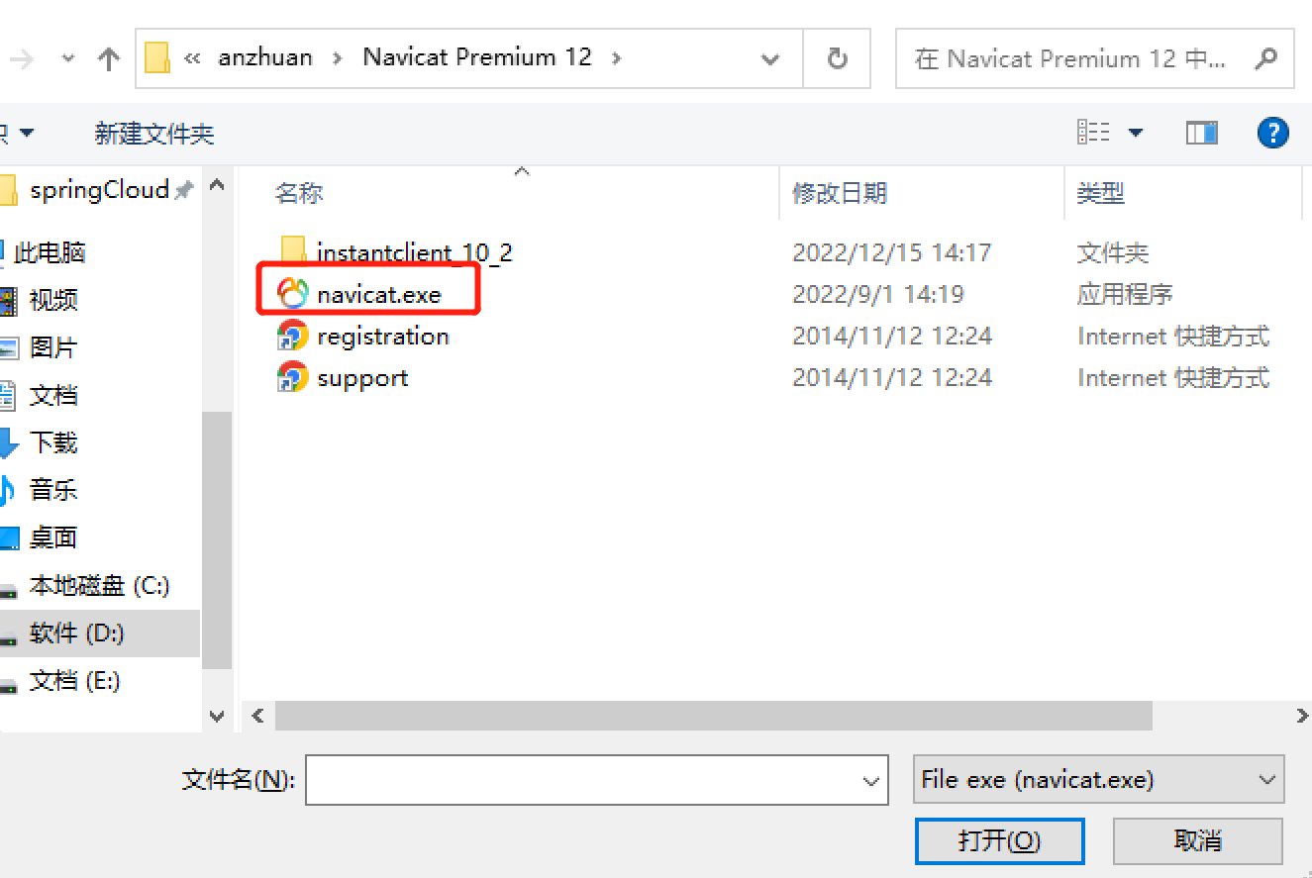Go up one folder level arrow
1312x878 pixels.
[108, 59]
